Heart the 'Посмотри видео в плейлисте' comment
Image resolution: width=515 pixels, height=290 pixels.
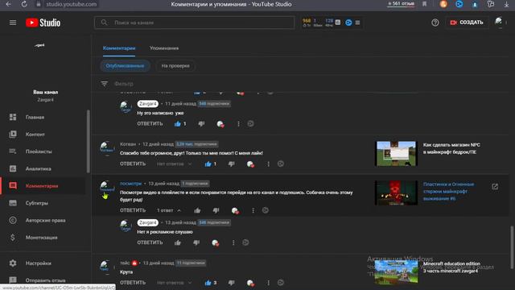coord(235,210)
